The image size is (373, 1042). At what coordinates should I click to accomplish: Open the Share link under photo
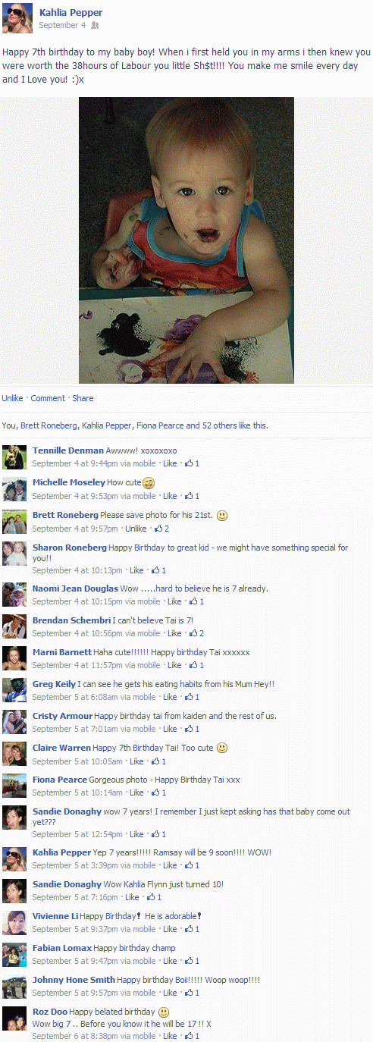(x=83, y=398)
